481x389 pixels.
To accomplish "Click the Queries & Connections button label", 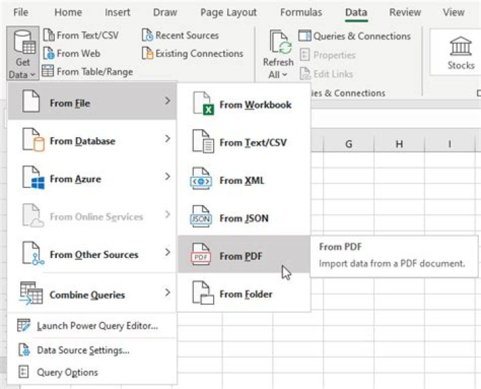I will [362, 36].
